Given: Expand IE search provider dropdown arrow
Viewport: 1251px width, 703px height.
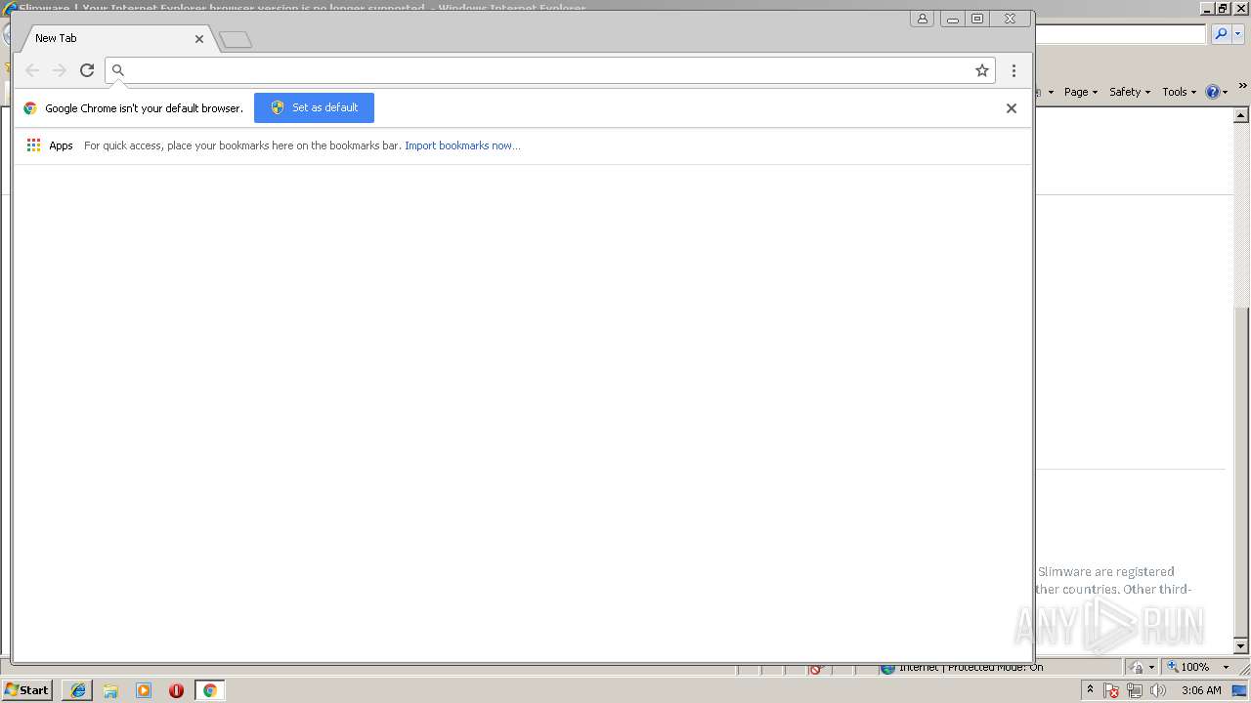Looking at the screenshot, I should 1237,34.
